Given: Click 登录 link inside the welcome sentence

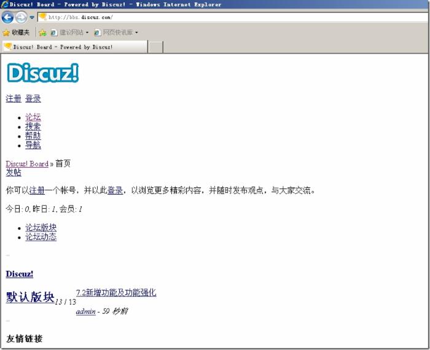Looking at the screenshot, I should pyautogui.click(x=115, y=190).
